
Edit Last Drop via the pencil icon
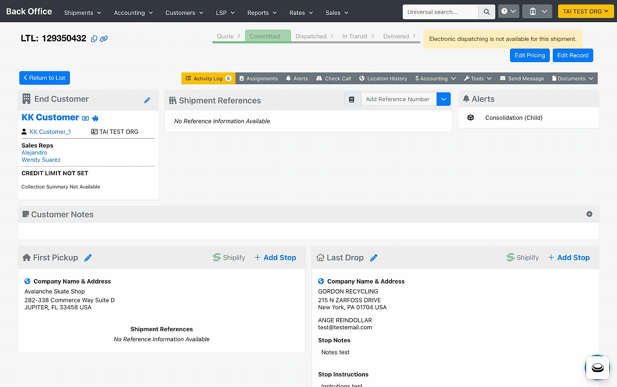(374, 258)
